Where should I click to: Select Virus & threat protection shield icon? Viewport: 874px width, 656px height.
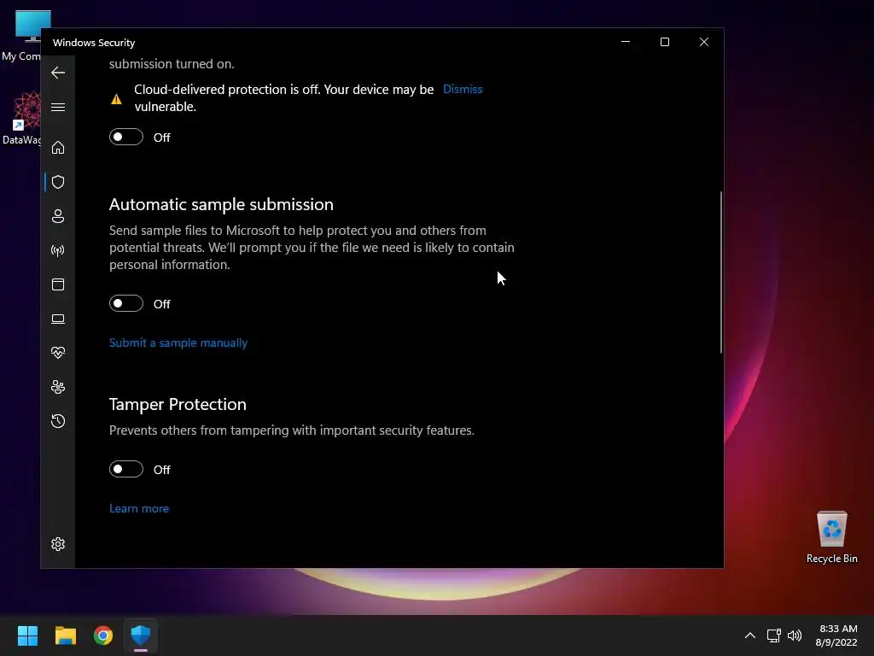click(x=58, y=182)
